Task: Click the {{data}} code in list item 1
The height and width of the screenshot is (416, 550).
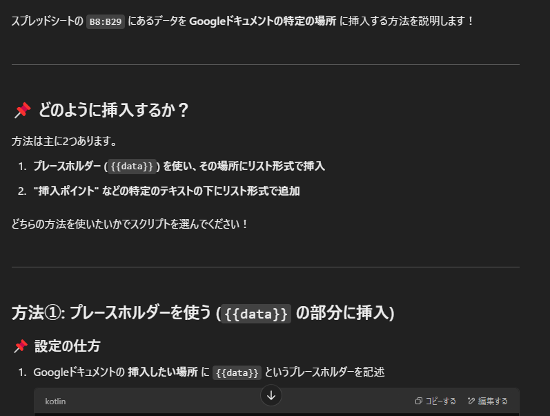Action: tap(132, 166)
